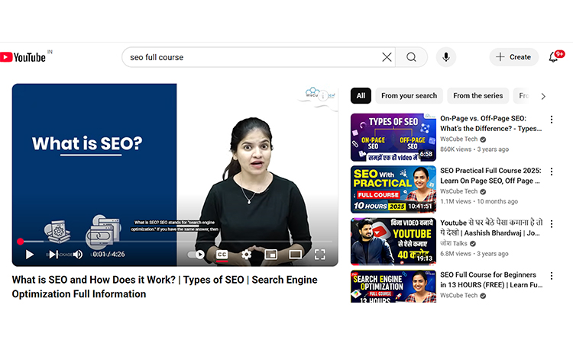Open options for Aashish Bhardwaj video
This screenshot has height=343, width=573.
pos(552,223)
